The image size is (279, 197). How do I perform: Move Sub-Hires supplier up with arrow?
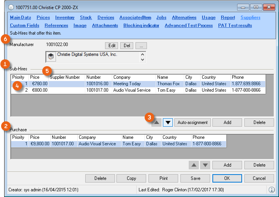click(156, 122)
